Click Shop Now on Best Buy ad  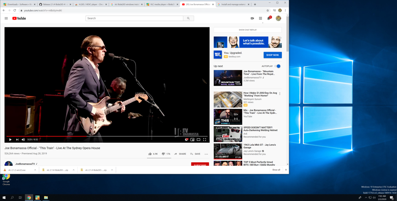(272, 55)
